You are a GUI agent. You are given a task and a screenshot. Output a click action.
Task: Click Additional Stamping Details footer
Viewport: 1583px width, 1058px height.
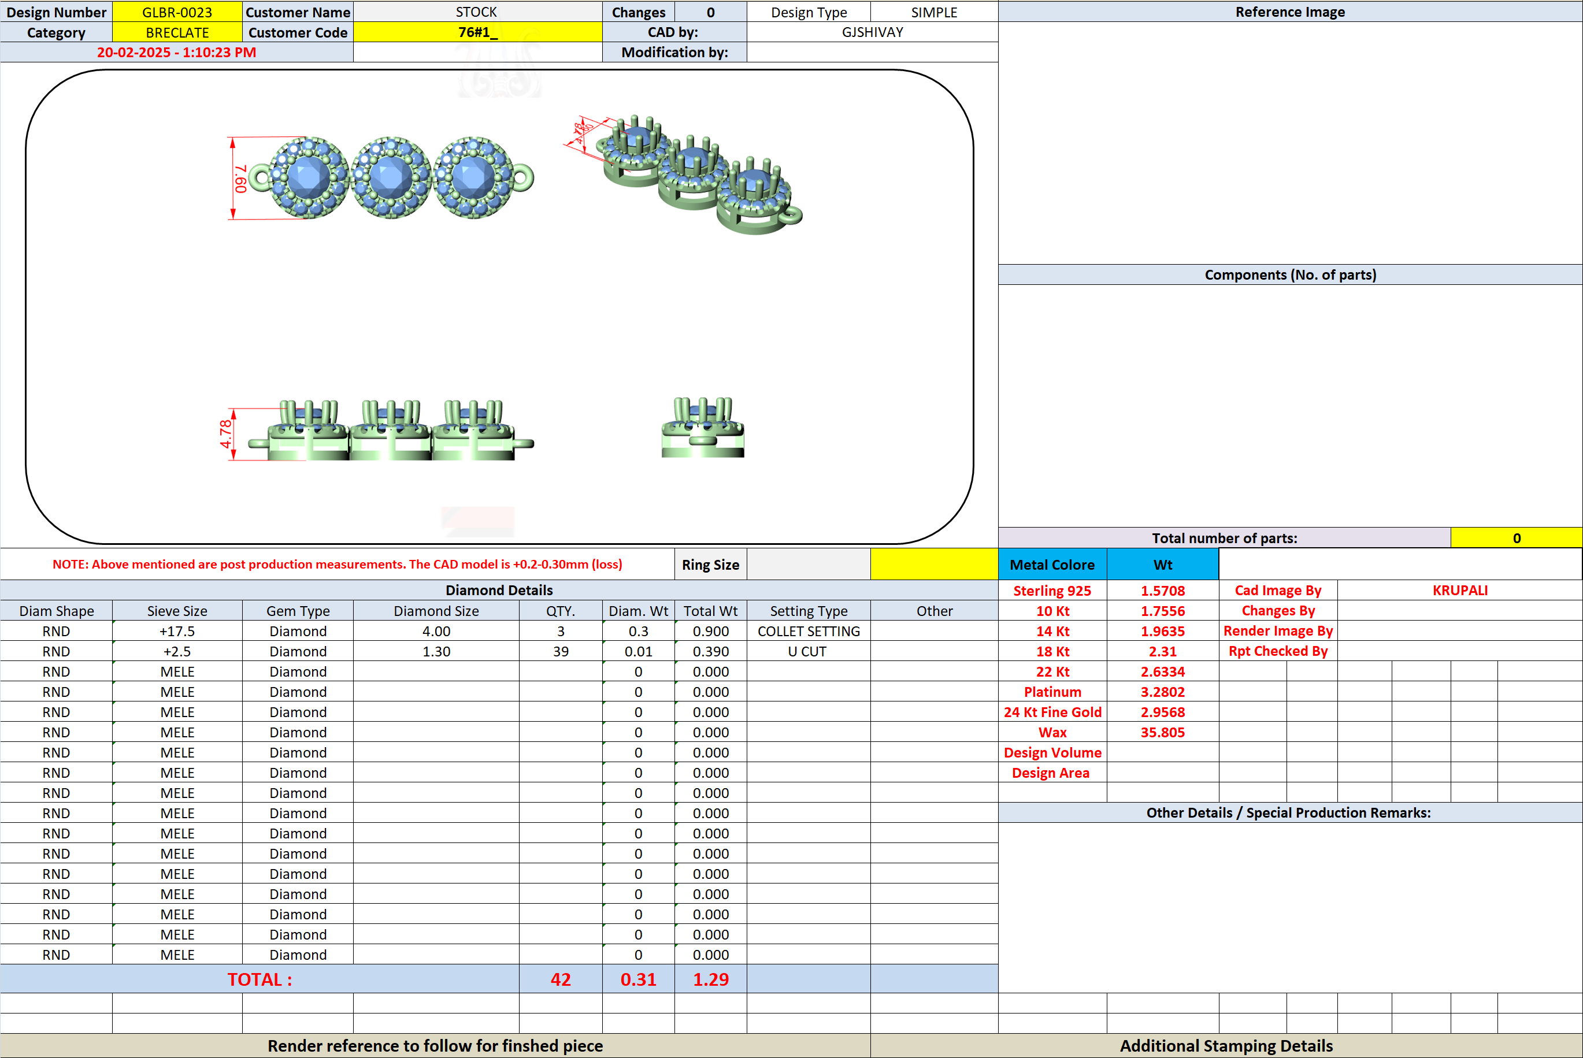point(1226,1046)
